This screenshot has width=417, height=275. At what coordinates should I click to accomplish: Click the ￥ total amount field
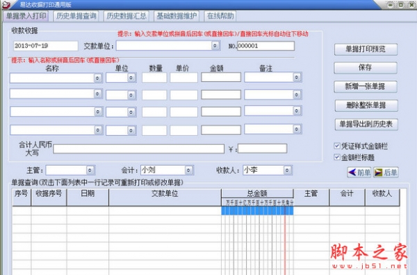(262, 148)
